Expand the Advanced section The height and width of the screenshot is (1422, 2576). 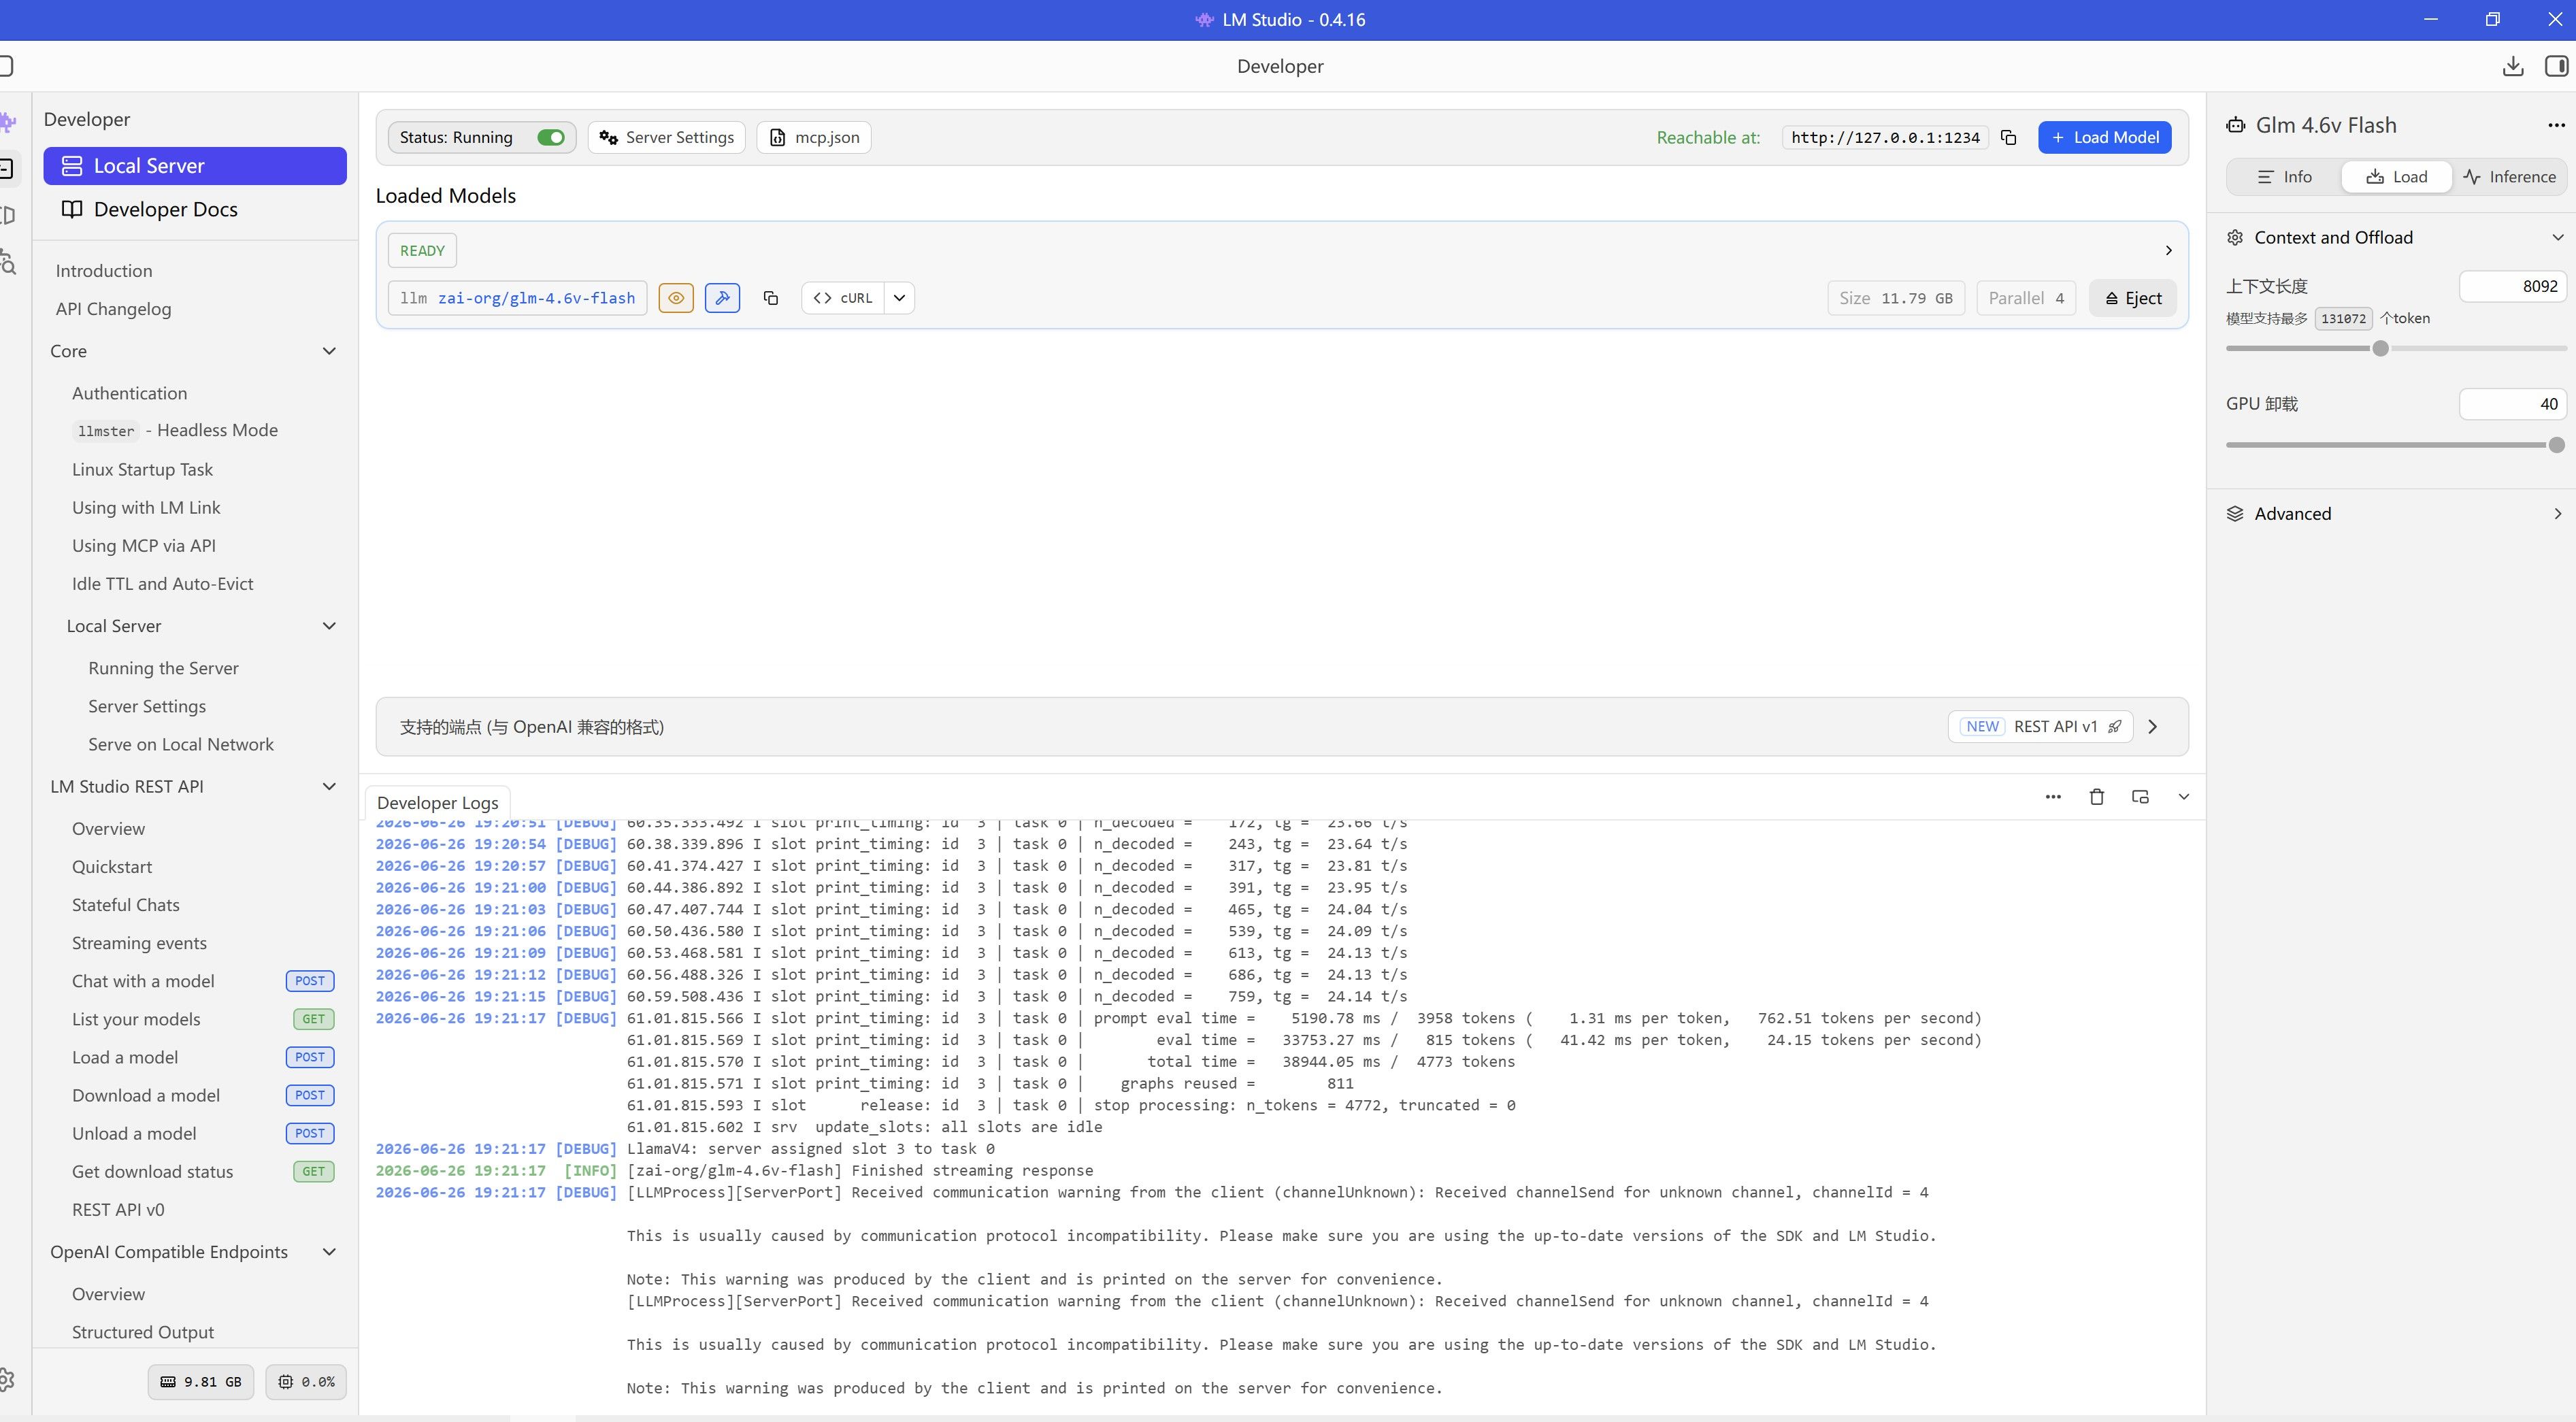coord(2557,513)
